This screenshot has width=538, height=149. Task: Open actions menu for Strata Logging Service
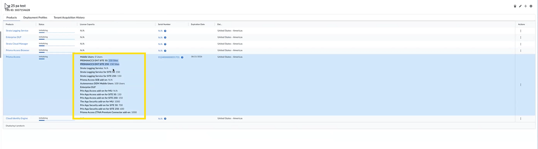[520, 31]
